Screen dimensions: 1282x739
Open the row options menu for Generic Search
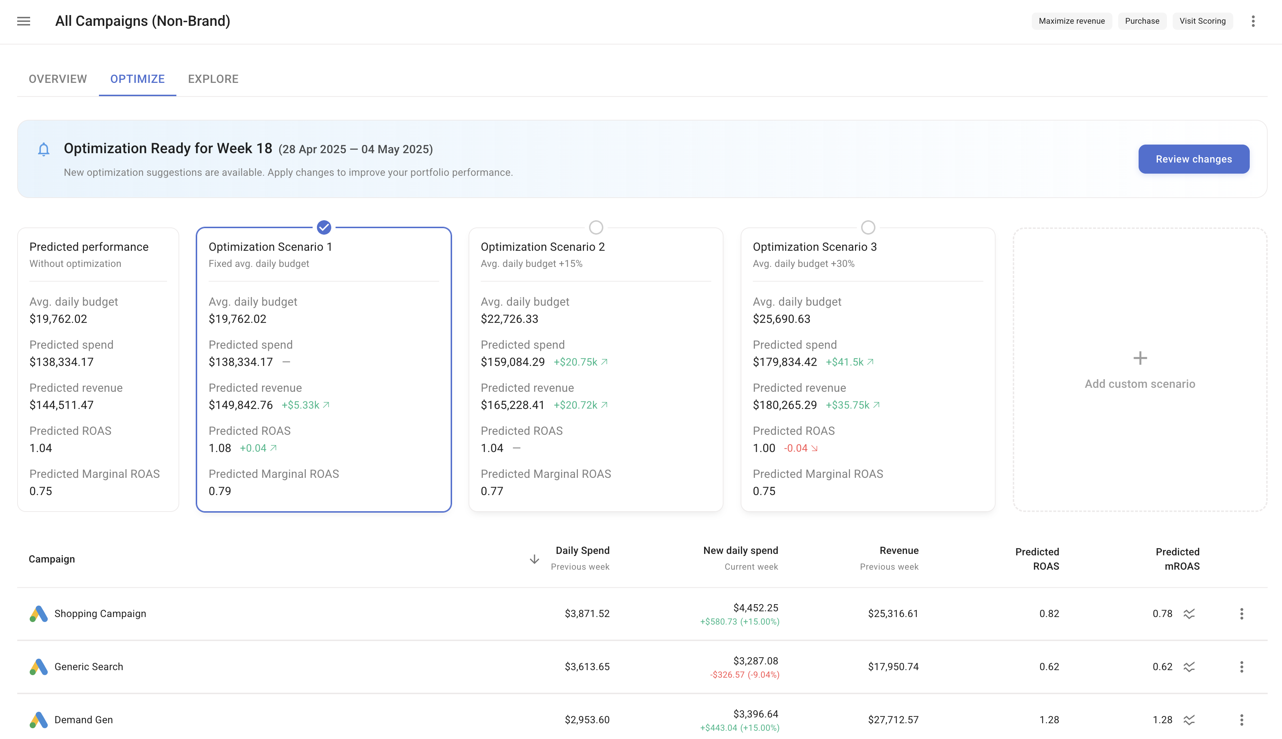click(1242, 667)
